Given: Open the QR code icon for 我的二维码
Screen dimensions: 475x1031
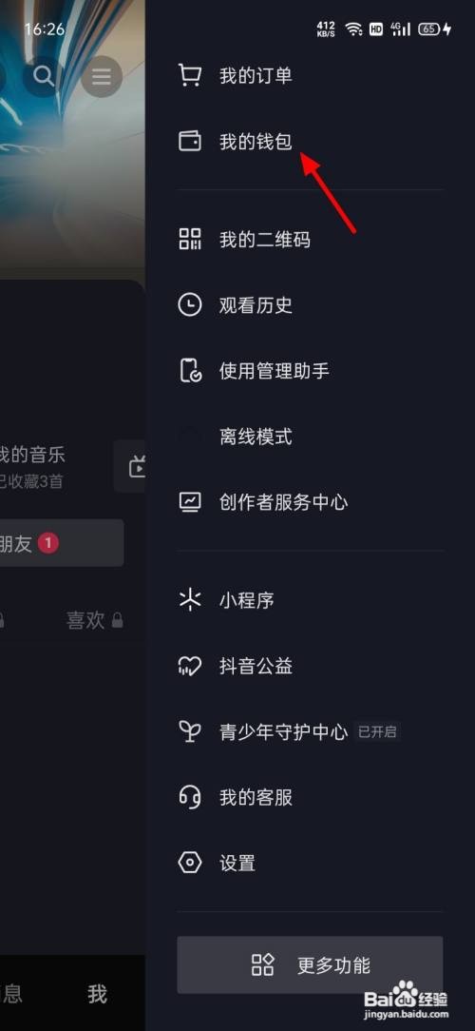Looking at the screenshot, I should [x=190, y=240].
